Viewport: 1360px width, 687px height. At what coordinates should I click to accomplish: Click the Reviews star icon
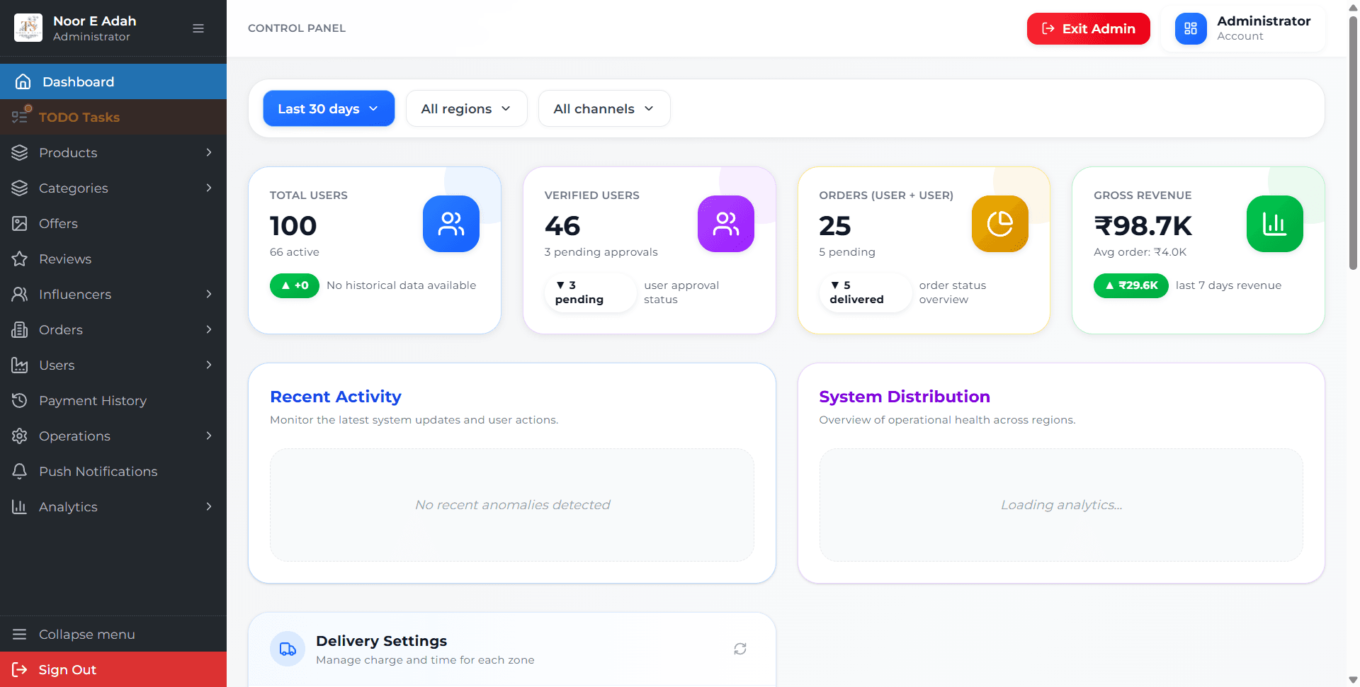pos(20,259)
